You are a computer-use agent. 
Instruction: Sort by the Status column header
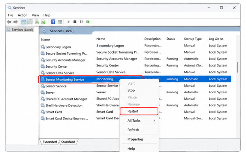[171, 39]
